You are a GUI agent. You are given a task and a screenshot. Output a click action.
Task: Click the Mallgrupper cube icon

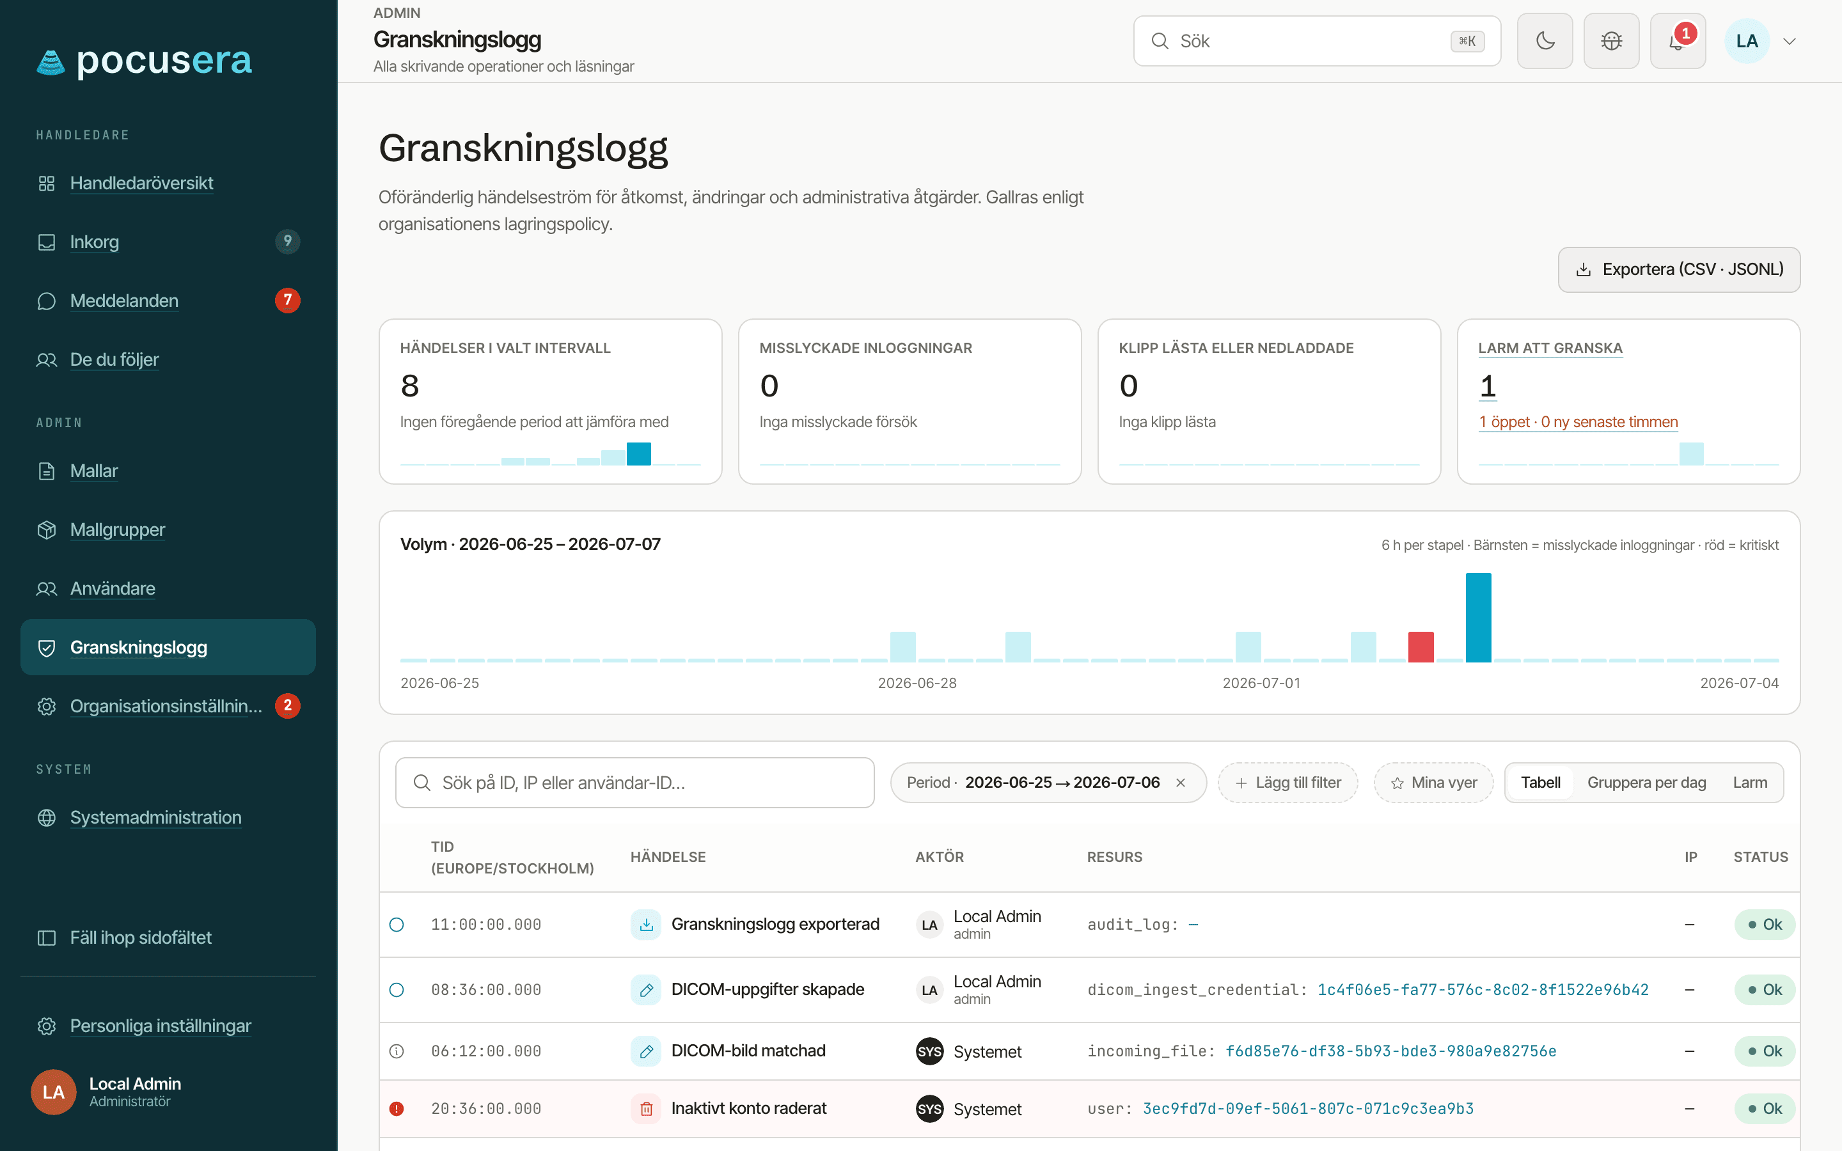47,530
